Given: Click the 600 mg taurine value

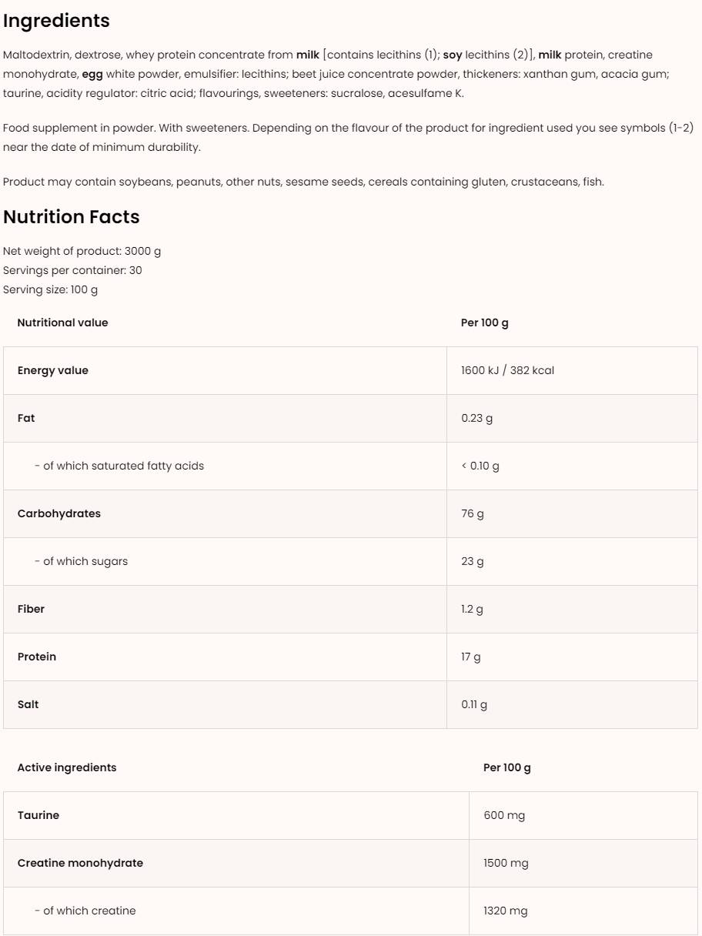Looking at the screenshot, I should point(504,815).
